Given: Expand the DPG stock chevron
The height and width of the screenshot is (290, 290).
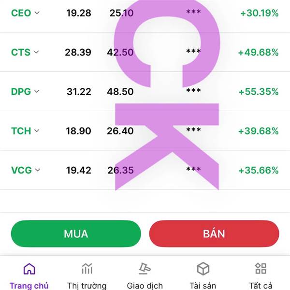Looking at the screenshot, I should tap(37, 91).
